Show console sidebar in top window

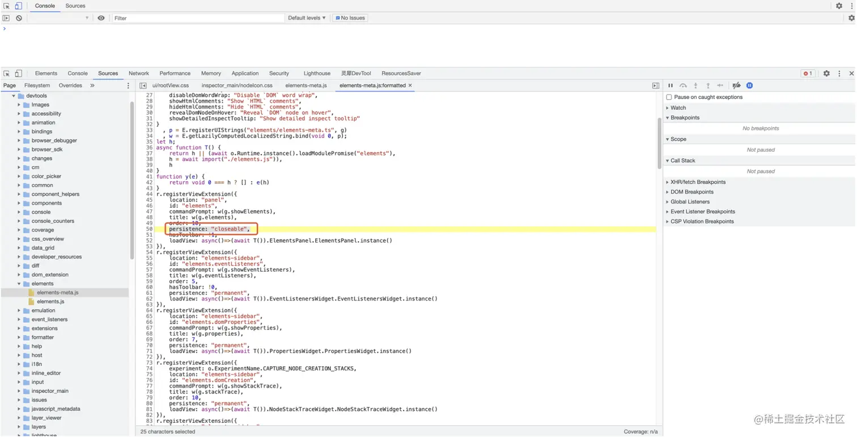tap(6, 18)
